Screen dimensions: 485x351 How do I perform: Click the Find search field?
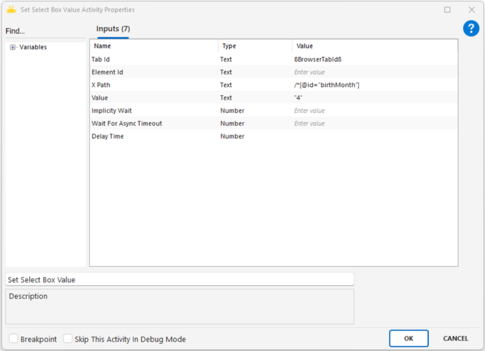[45, 31]
